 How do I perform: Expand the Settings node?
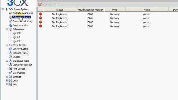tap(7, 77)
